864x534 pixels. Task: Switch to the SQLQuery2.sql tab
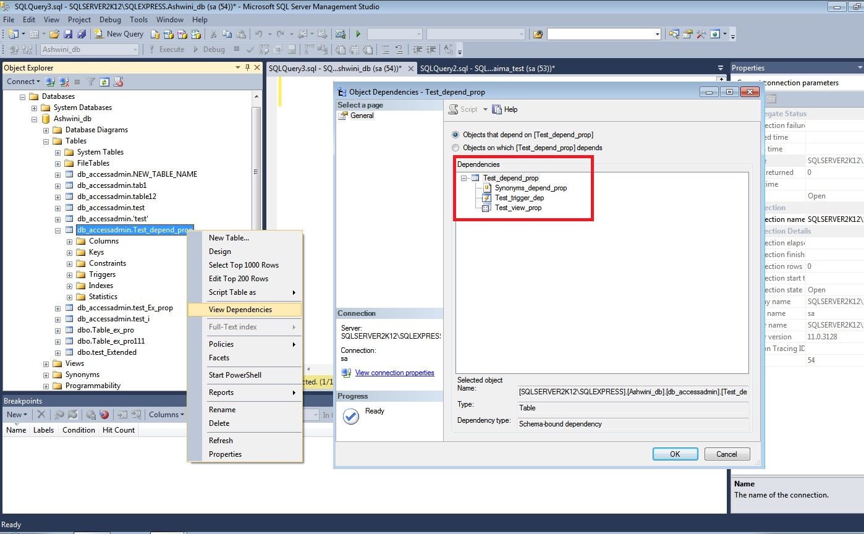click(x=487, y=68)
